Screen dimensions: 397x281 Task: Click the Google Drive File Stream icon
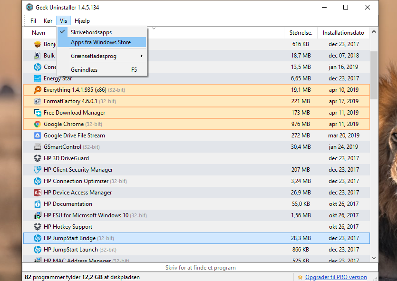click(x=38, y=136)
